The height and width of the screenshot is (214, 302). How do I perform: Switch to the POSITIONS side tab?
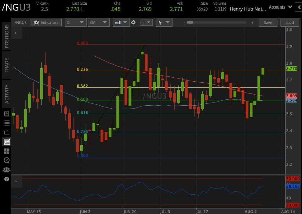tap(7, 36)
